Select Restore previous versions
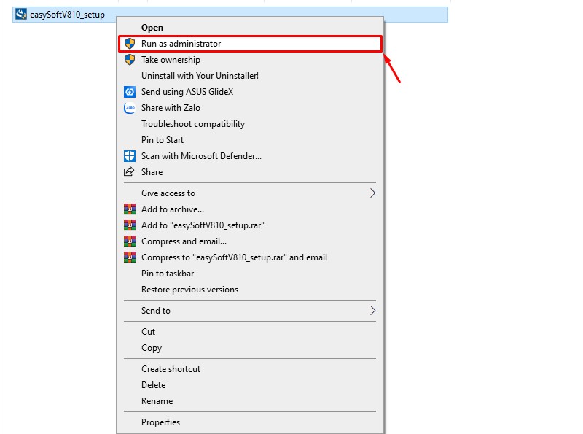 [250, 289]
